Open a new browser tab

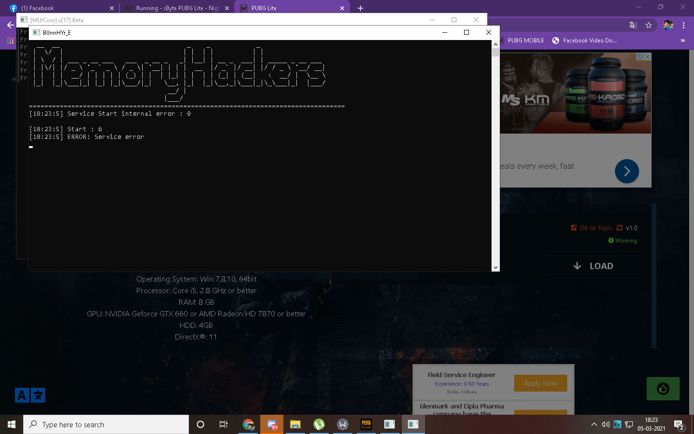[360, 8]
